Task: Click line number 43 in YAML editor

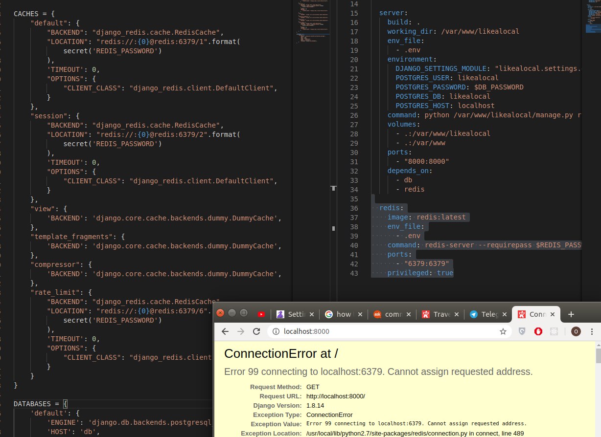Action: 354,273
